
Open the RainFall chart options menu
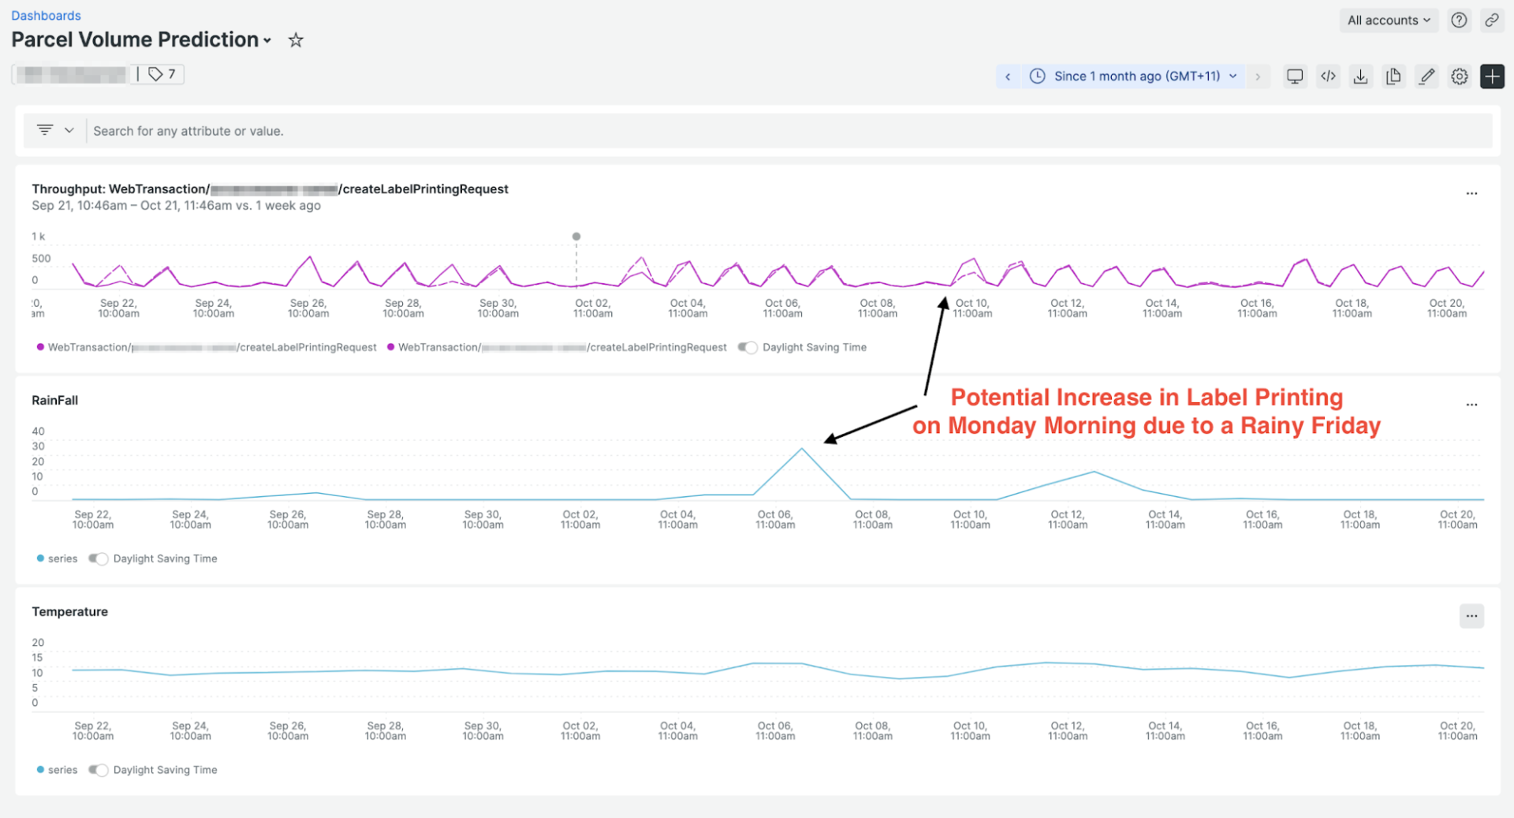click(1471, 404)
